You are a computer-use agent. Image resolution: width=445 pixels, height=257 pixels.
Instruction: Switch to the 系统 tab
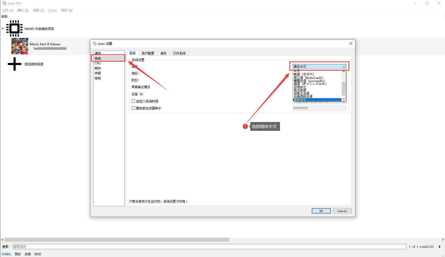tap(132, 53)
